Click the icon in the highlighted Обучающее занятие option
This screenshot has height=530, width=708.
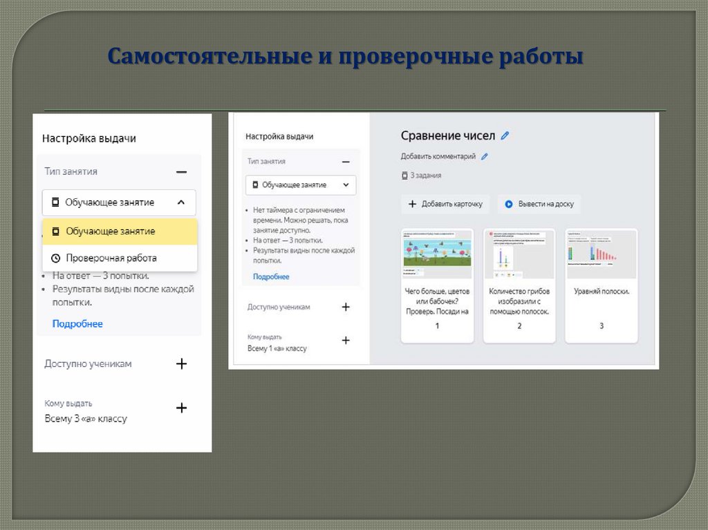tap(55, 231)
